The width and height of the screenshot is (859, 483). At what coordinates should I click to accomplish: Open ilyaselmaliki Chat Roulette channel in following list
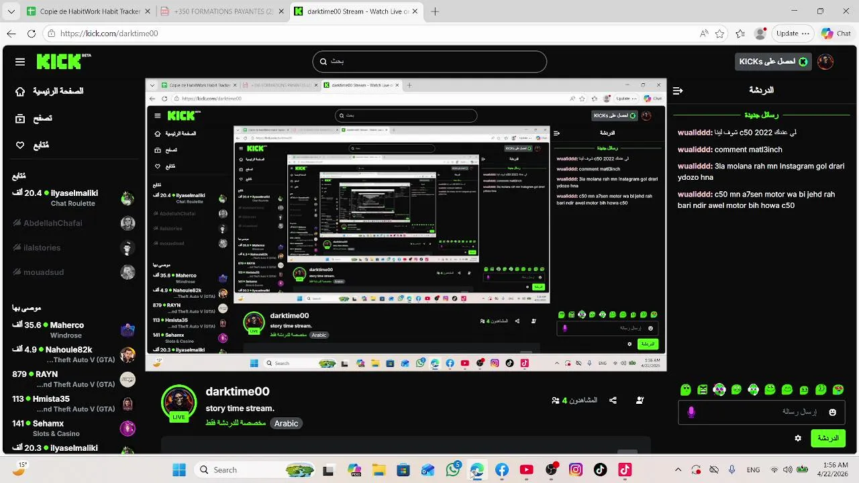[x=74, y=198]
